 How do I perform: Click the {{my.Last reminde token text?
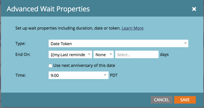(x=68, y=55)
